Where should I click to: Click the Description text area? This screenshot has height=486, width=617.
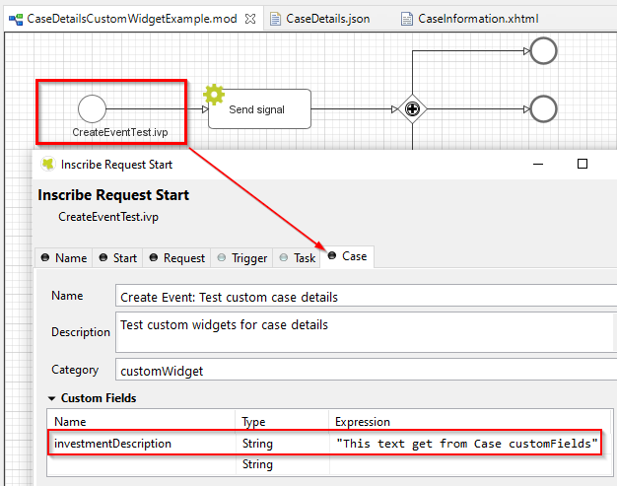click(x=365, y=332)
